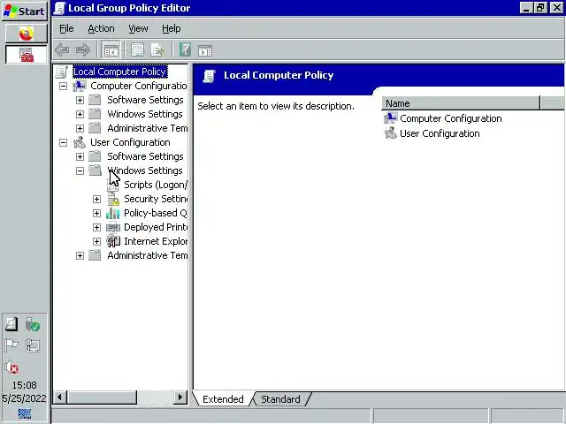Select Administrative Templates under User Configuration
This screenshot has width=566, height=424.
click(148, 255)
